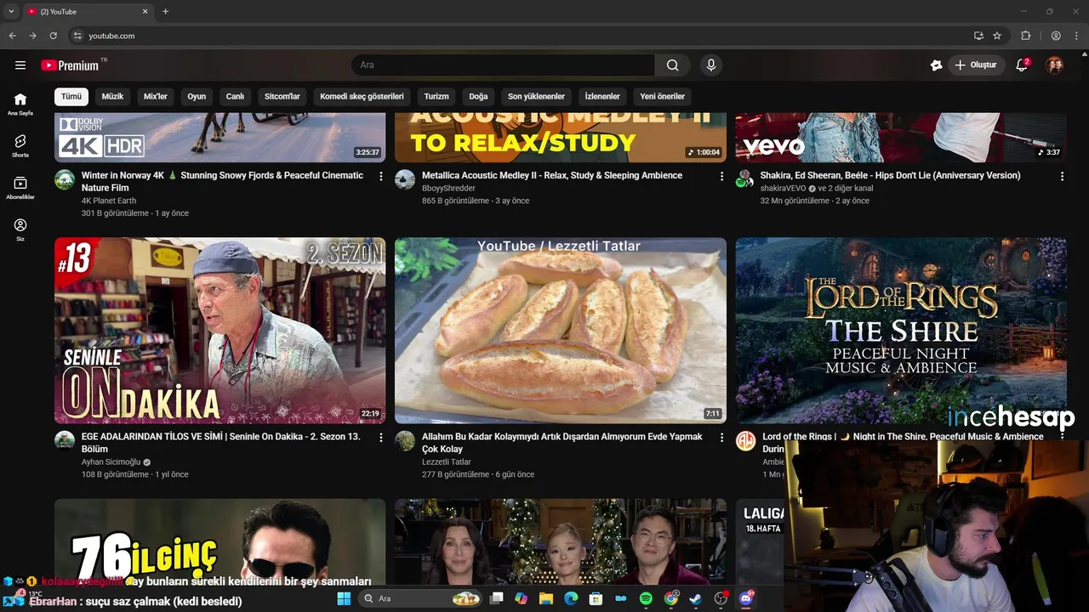Click the sparkle icon beside Oluştur
The width and height of the screenshot is (1089, 612).
(x=936, y=65)
